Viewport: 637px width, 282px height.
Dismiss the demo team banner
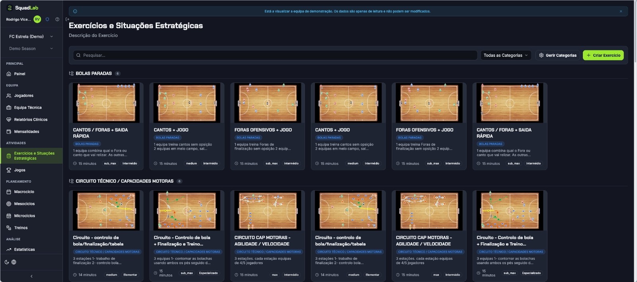[621, 11]
